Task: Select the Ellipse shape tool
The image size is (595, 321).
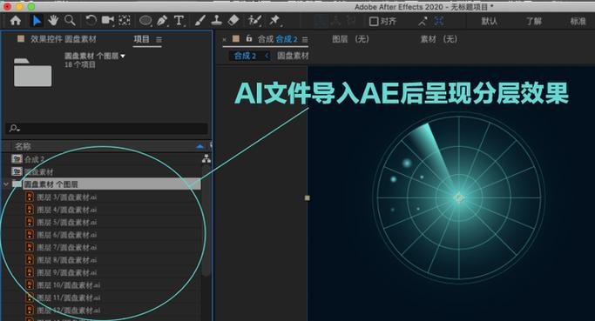Action: (145, 21)
